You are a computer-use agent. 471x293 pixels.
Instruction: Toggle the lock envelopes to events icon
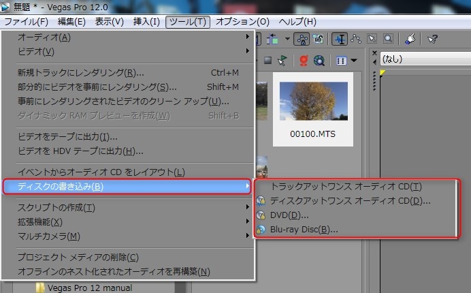pos(302,39)
